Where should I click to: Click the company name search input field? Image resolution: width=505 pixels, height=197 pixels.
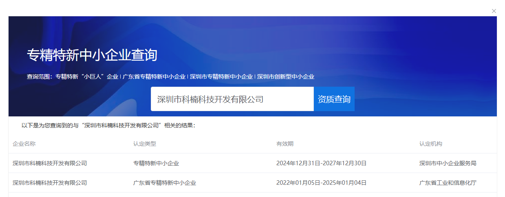click(232, 99)
